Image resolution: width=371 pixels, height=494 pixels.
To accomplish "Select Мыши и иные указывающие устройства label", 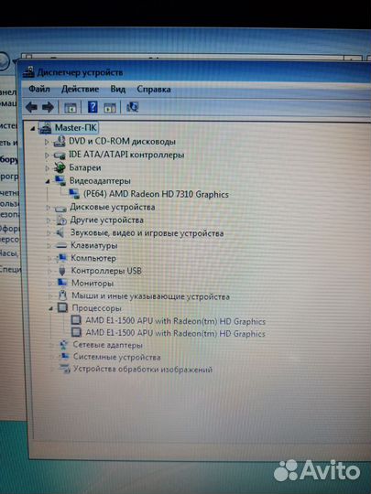I will pos(150,296).
